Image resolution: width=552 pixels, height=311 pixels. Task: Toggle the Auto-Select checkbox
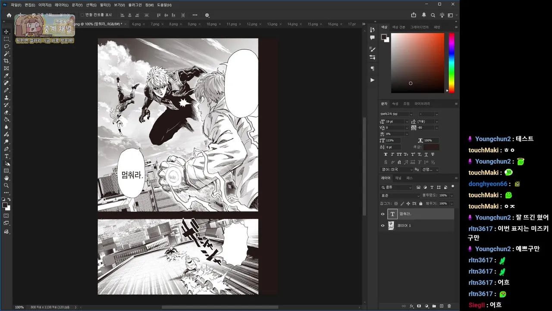(x=34, y=15)
